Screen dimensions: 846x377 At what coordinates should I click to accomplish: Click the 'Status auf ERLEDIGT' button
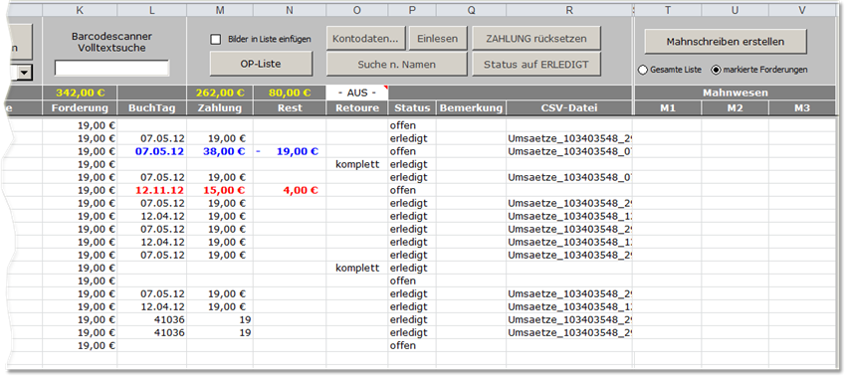click(x=535, y=65)
